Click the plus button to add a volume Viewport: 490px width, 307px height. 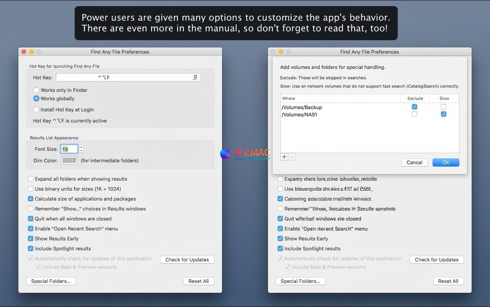click(x=284, y=157)
